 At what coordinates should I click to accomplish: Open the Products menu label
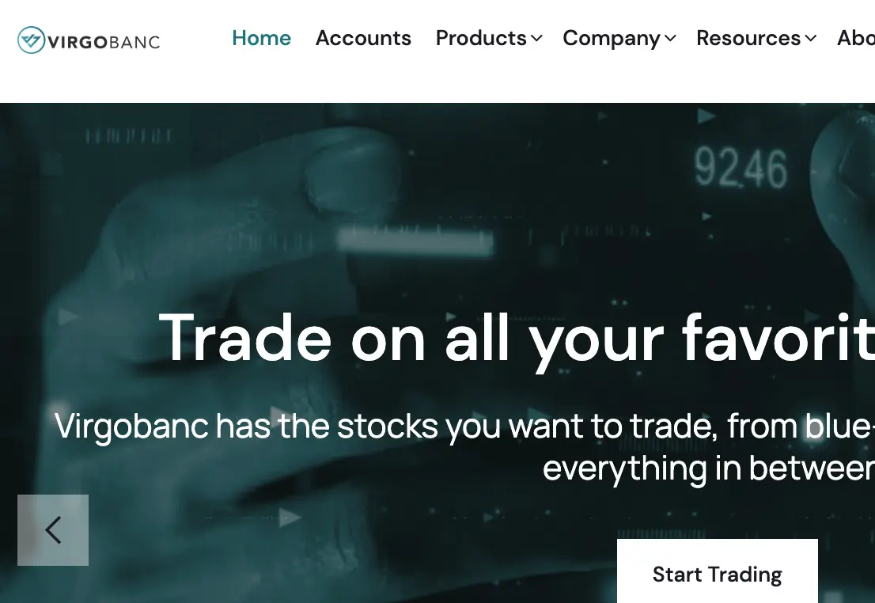coord(481,38)
